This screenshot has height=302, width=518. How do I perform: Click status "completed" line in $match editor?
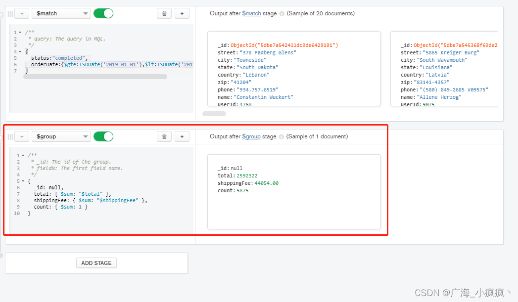59,58
